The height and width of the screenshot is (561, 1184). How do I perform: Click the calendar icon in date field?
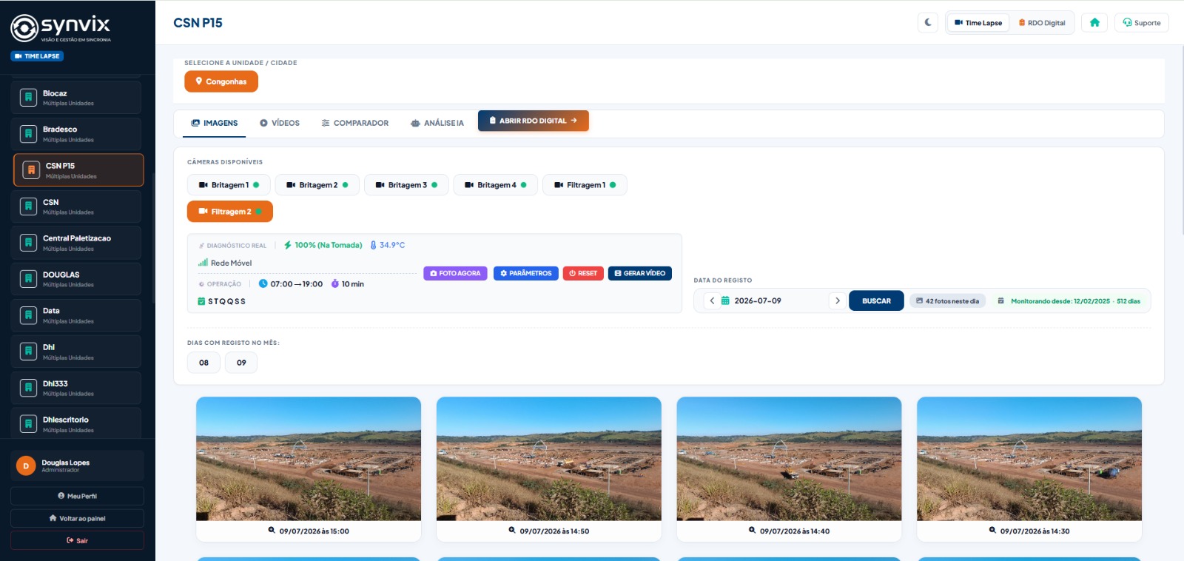click(725, 300)
